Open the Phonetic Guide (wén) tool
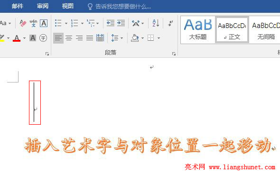Viewport: 280px width, 174px height. point(33,23)
